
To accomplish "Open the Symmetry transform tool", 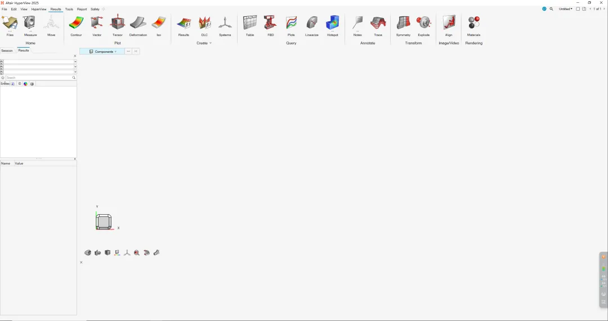I will [403, 23].
